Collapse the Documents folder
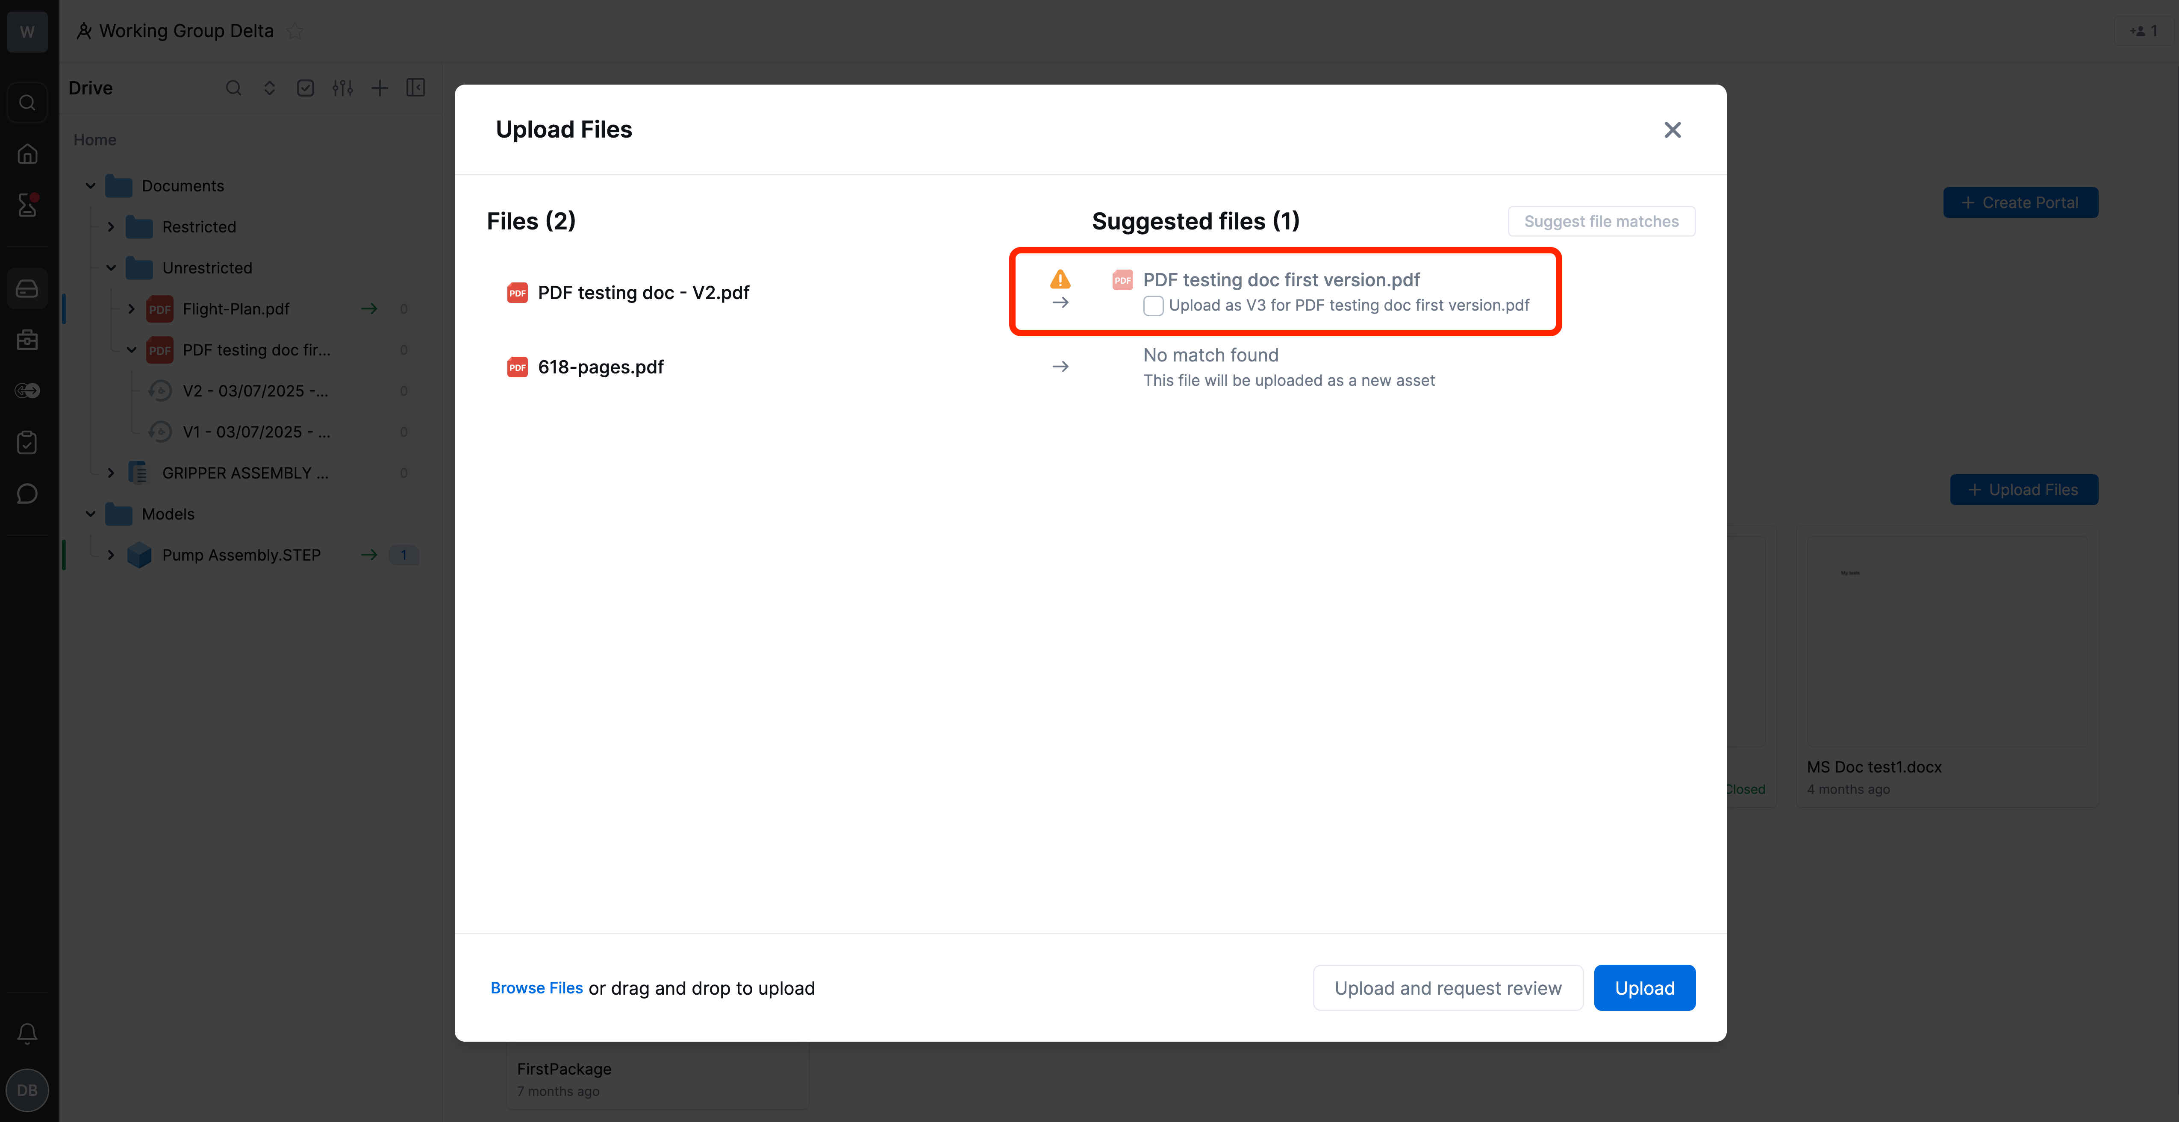Image resolution: width=2179 pixels, height=1122 pixels. click(91, 185)
